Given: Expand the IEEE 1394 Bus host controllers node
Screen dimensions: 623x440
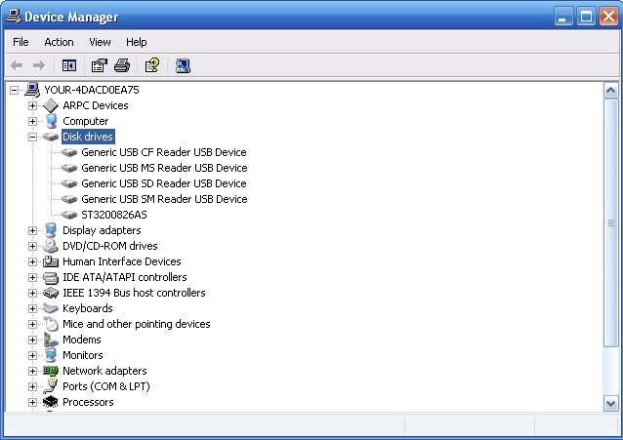Looking at the screenshot, I should click(32, 293).
